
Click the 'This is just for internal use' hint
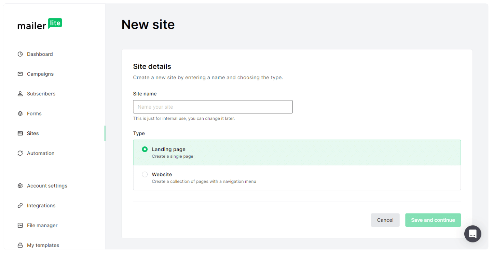[184, 118]
